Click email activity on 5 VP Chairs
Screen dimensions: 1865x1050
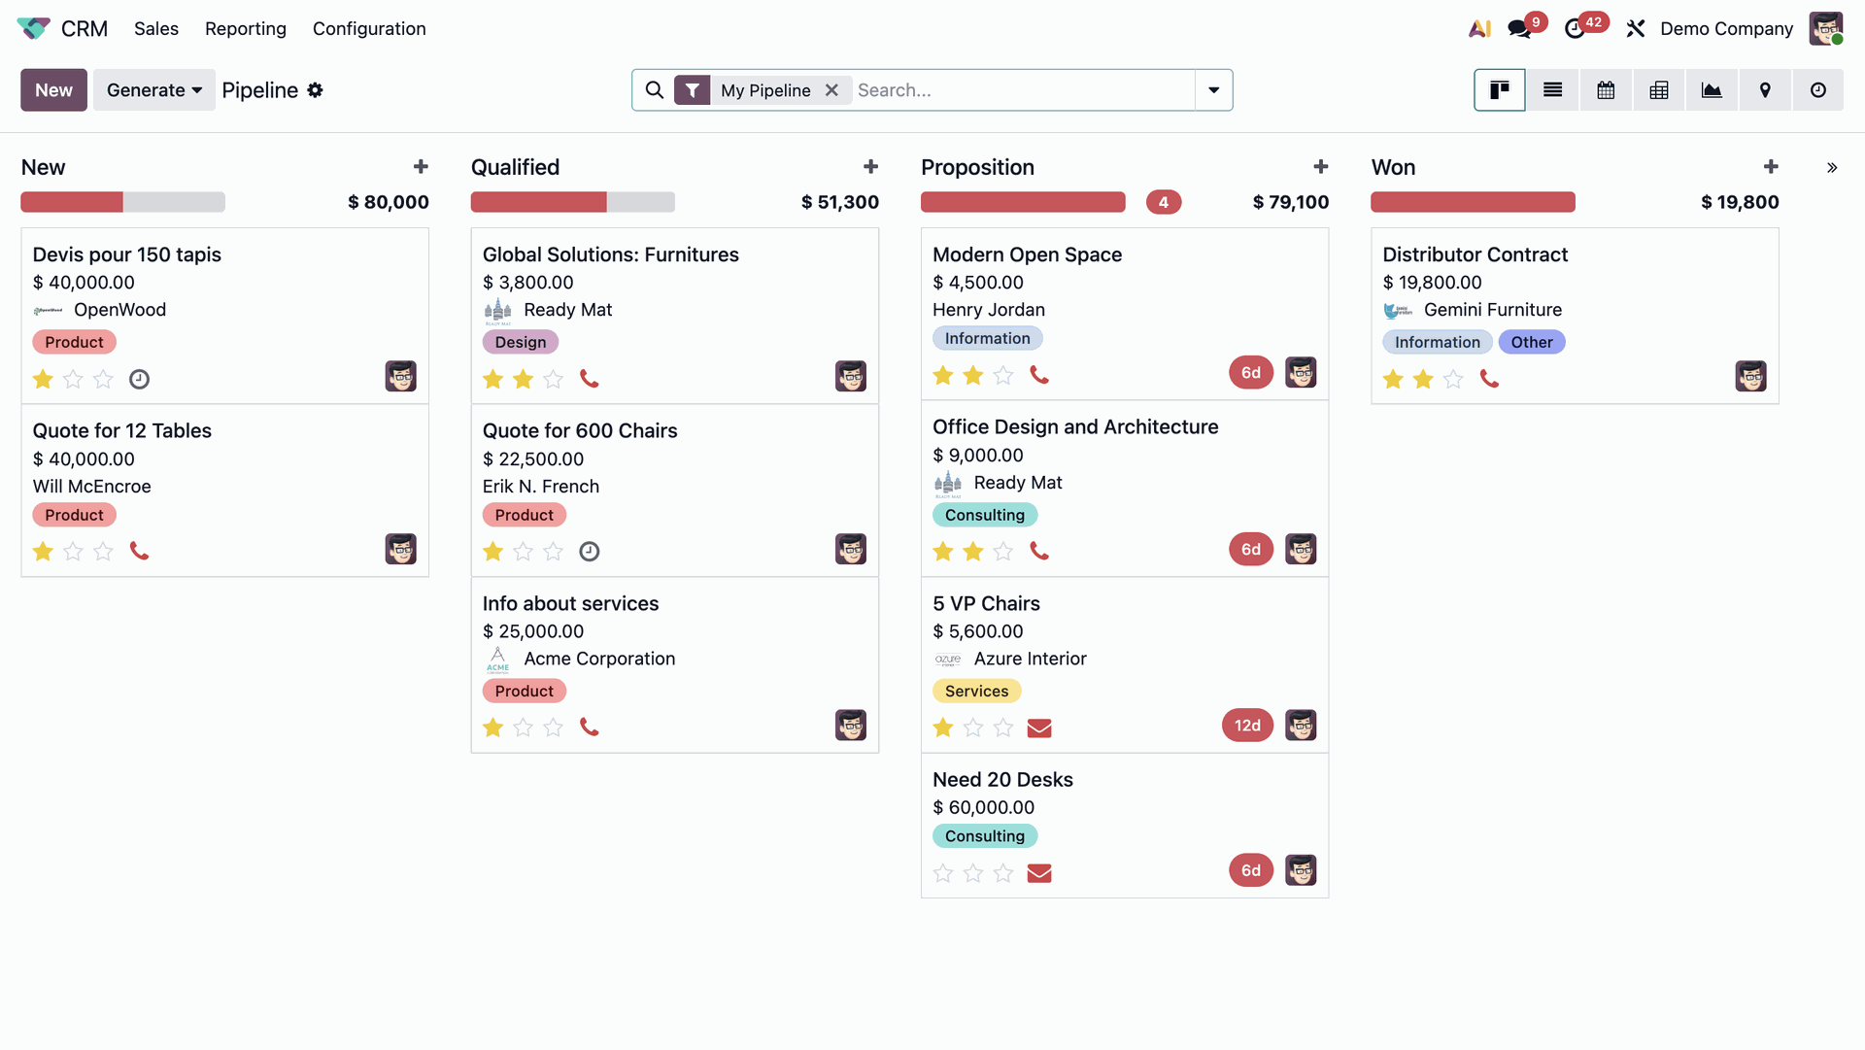pos(1039,728)
